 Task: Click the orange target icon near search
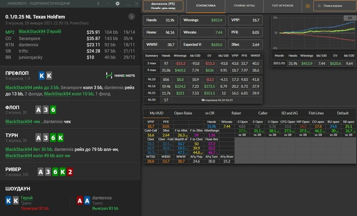click(308, 6)
